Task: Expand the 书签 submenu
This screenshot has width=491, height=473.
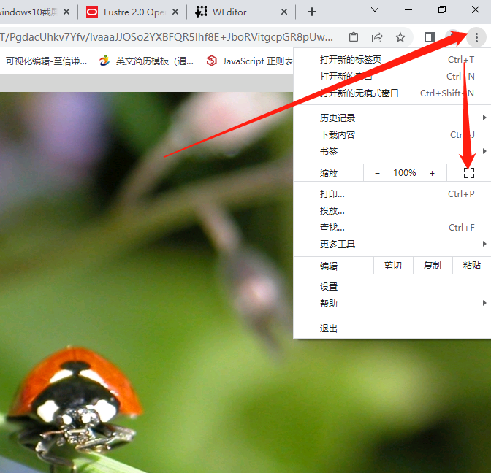Action: 392,152
